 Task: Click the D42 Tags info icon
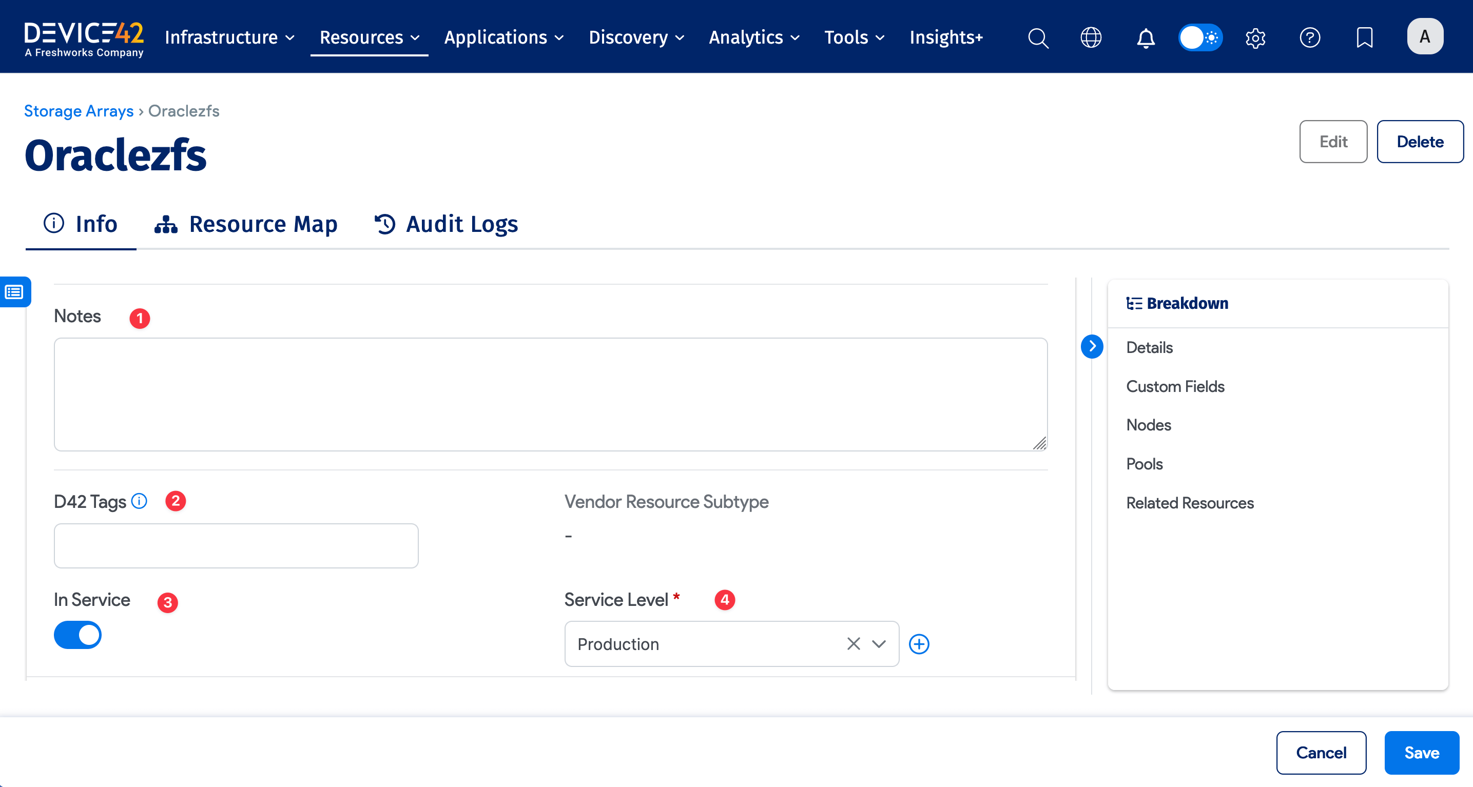pyautogui.click(x=140, y=501)
